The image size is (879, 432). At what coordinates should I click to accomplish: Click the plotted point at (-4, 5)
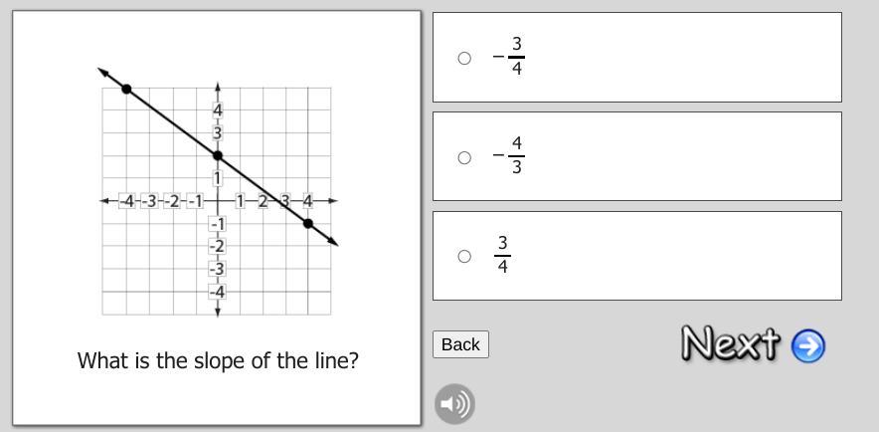[x=126, y=90]
